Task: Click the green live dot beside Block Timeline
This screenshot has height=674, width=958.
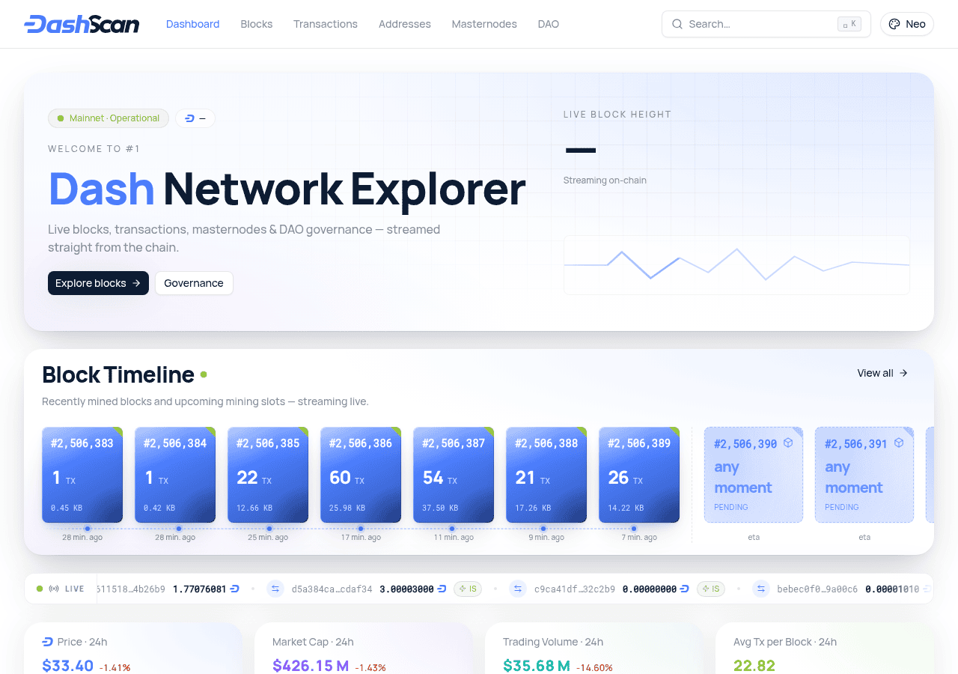Action: pyautogui.click(x=204, y=374)
